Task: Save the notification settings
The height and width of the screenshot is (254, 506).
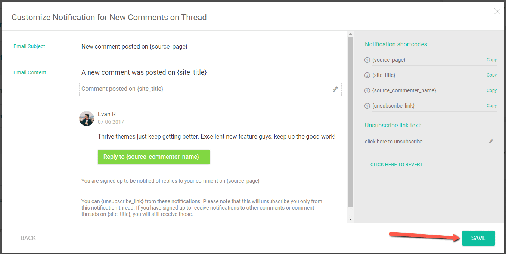Action: point(478,238)
